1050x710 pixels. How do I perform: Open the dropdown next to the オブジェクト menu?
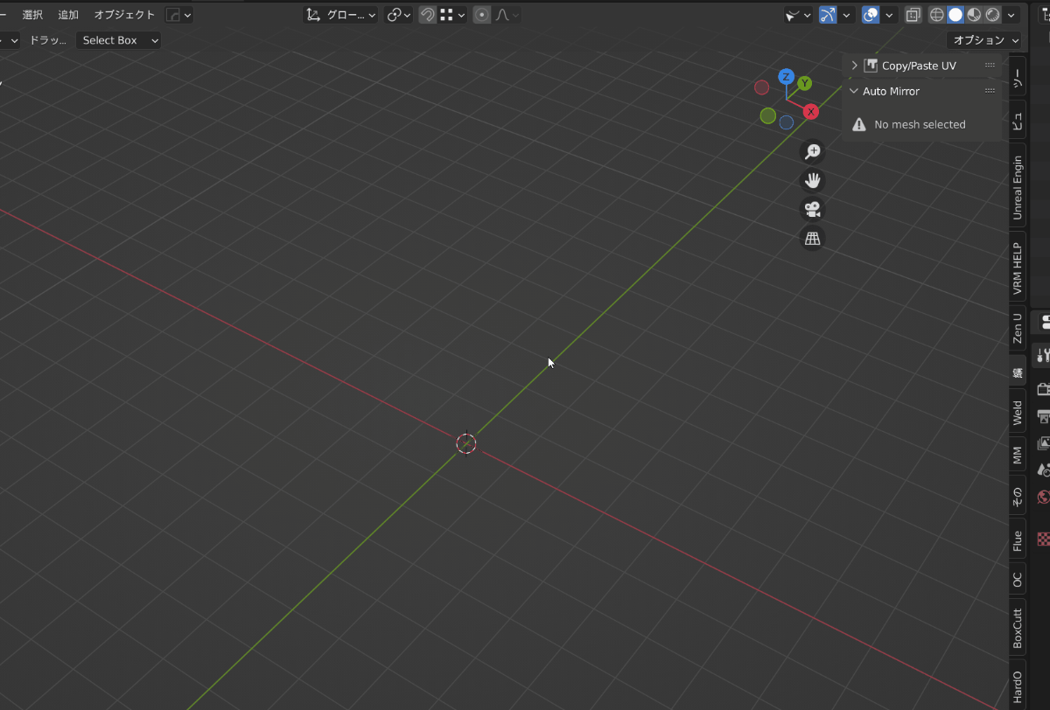179,15
